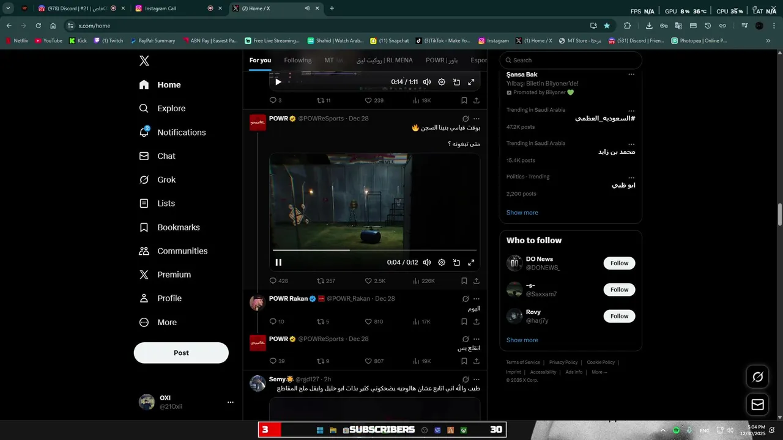
Task: Share the POWR video post
Action: [x=477, y=281]
